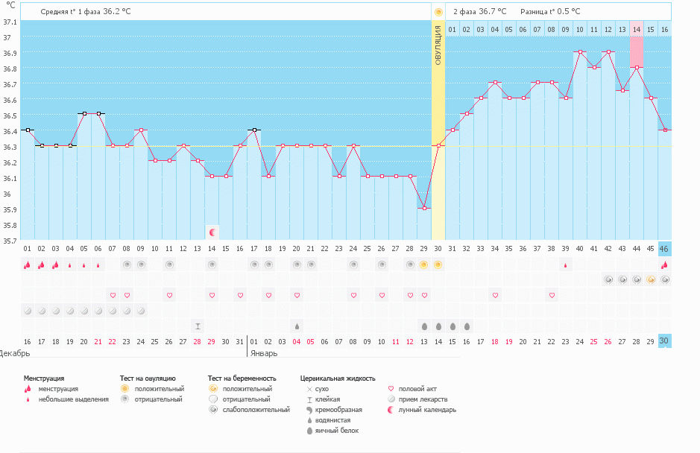Image resolution: width=700 pixels, height=453 pixels.
Task: Select the pink highlighted phase 2 day 14 header
Action: [x=636, y=29]
